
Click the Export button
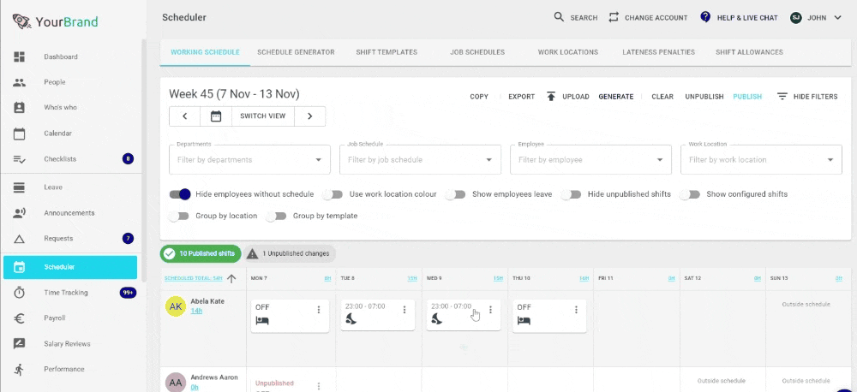pos(521,97)
